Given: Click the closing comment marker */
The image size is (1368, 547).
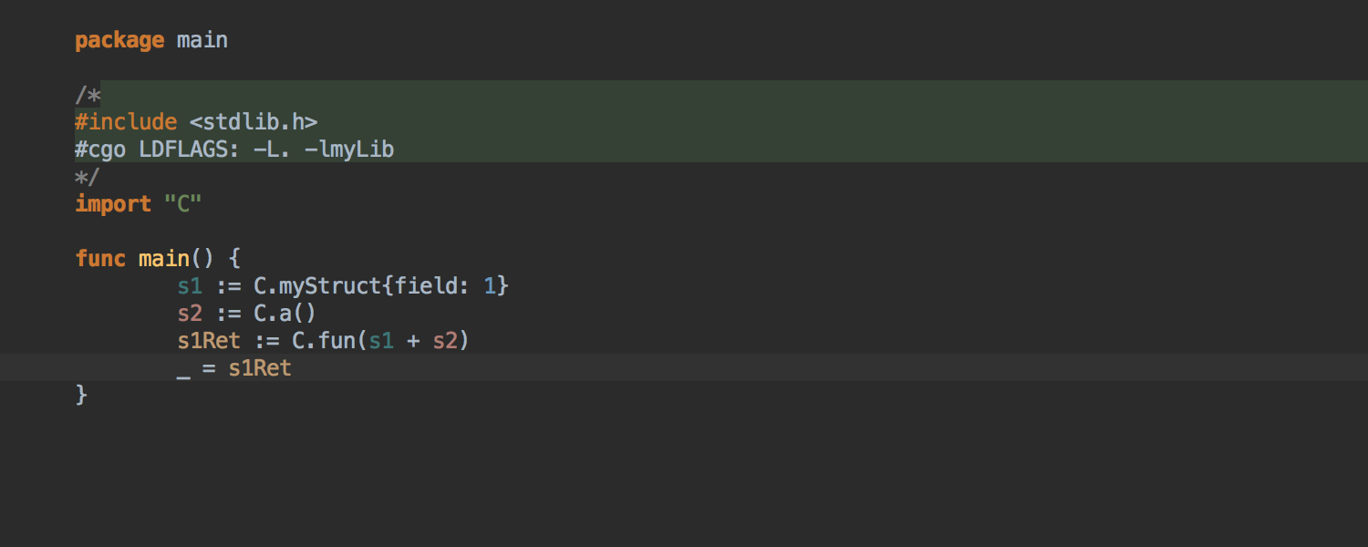Looking at the screenshot, I should click(88, 177).
